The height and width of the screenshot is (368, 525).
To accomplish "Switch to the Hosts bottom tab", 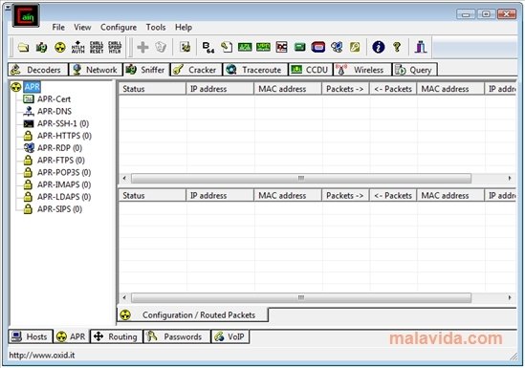I will point(31,336).
